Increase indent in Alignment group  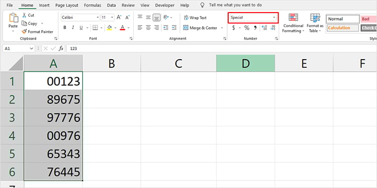click(174, 28)
